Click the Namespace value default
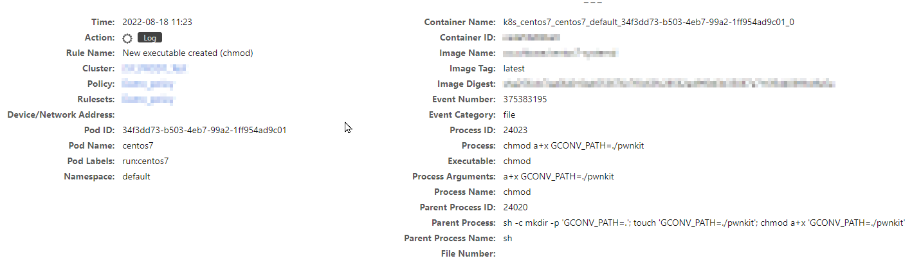 (136, 177)
